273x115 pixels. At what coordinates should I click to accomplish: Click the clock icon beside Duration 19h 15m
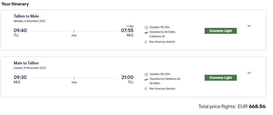tap(146, 27)
